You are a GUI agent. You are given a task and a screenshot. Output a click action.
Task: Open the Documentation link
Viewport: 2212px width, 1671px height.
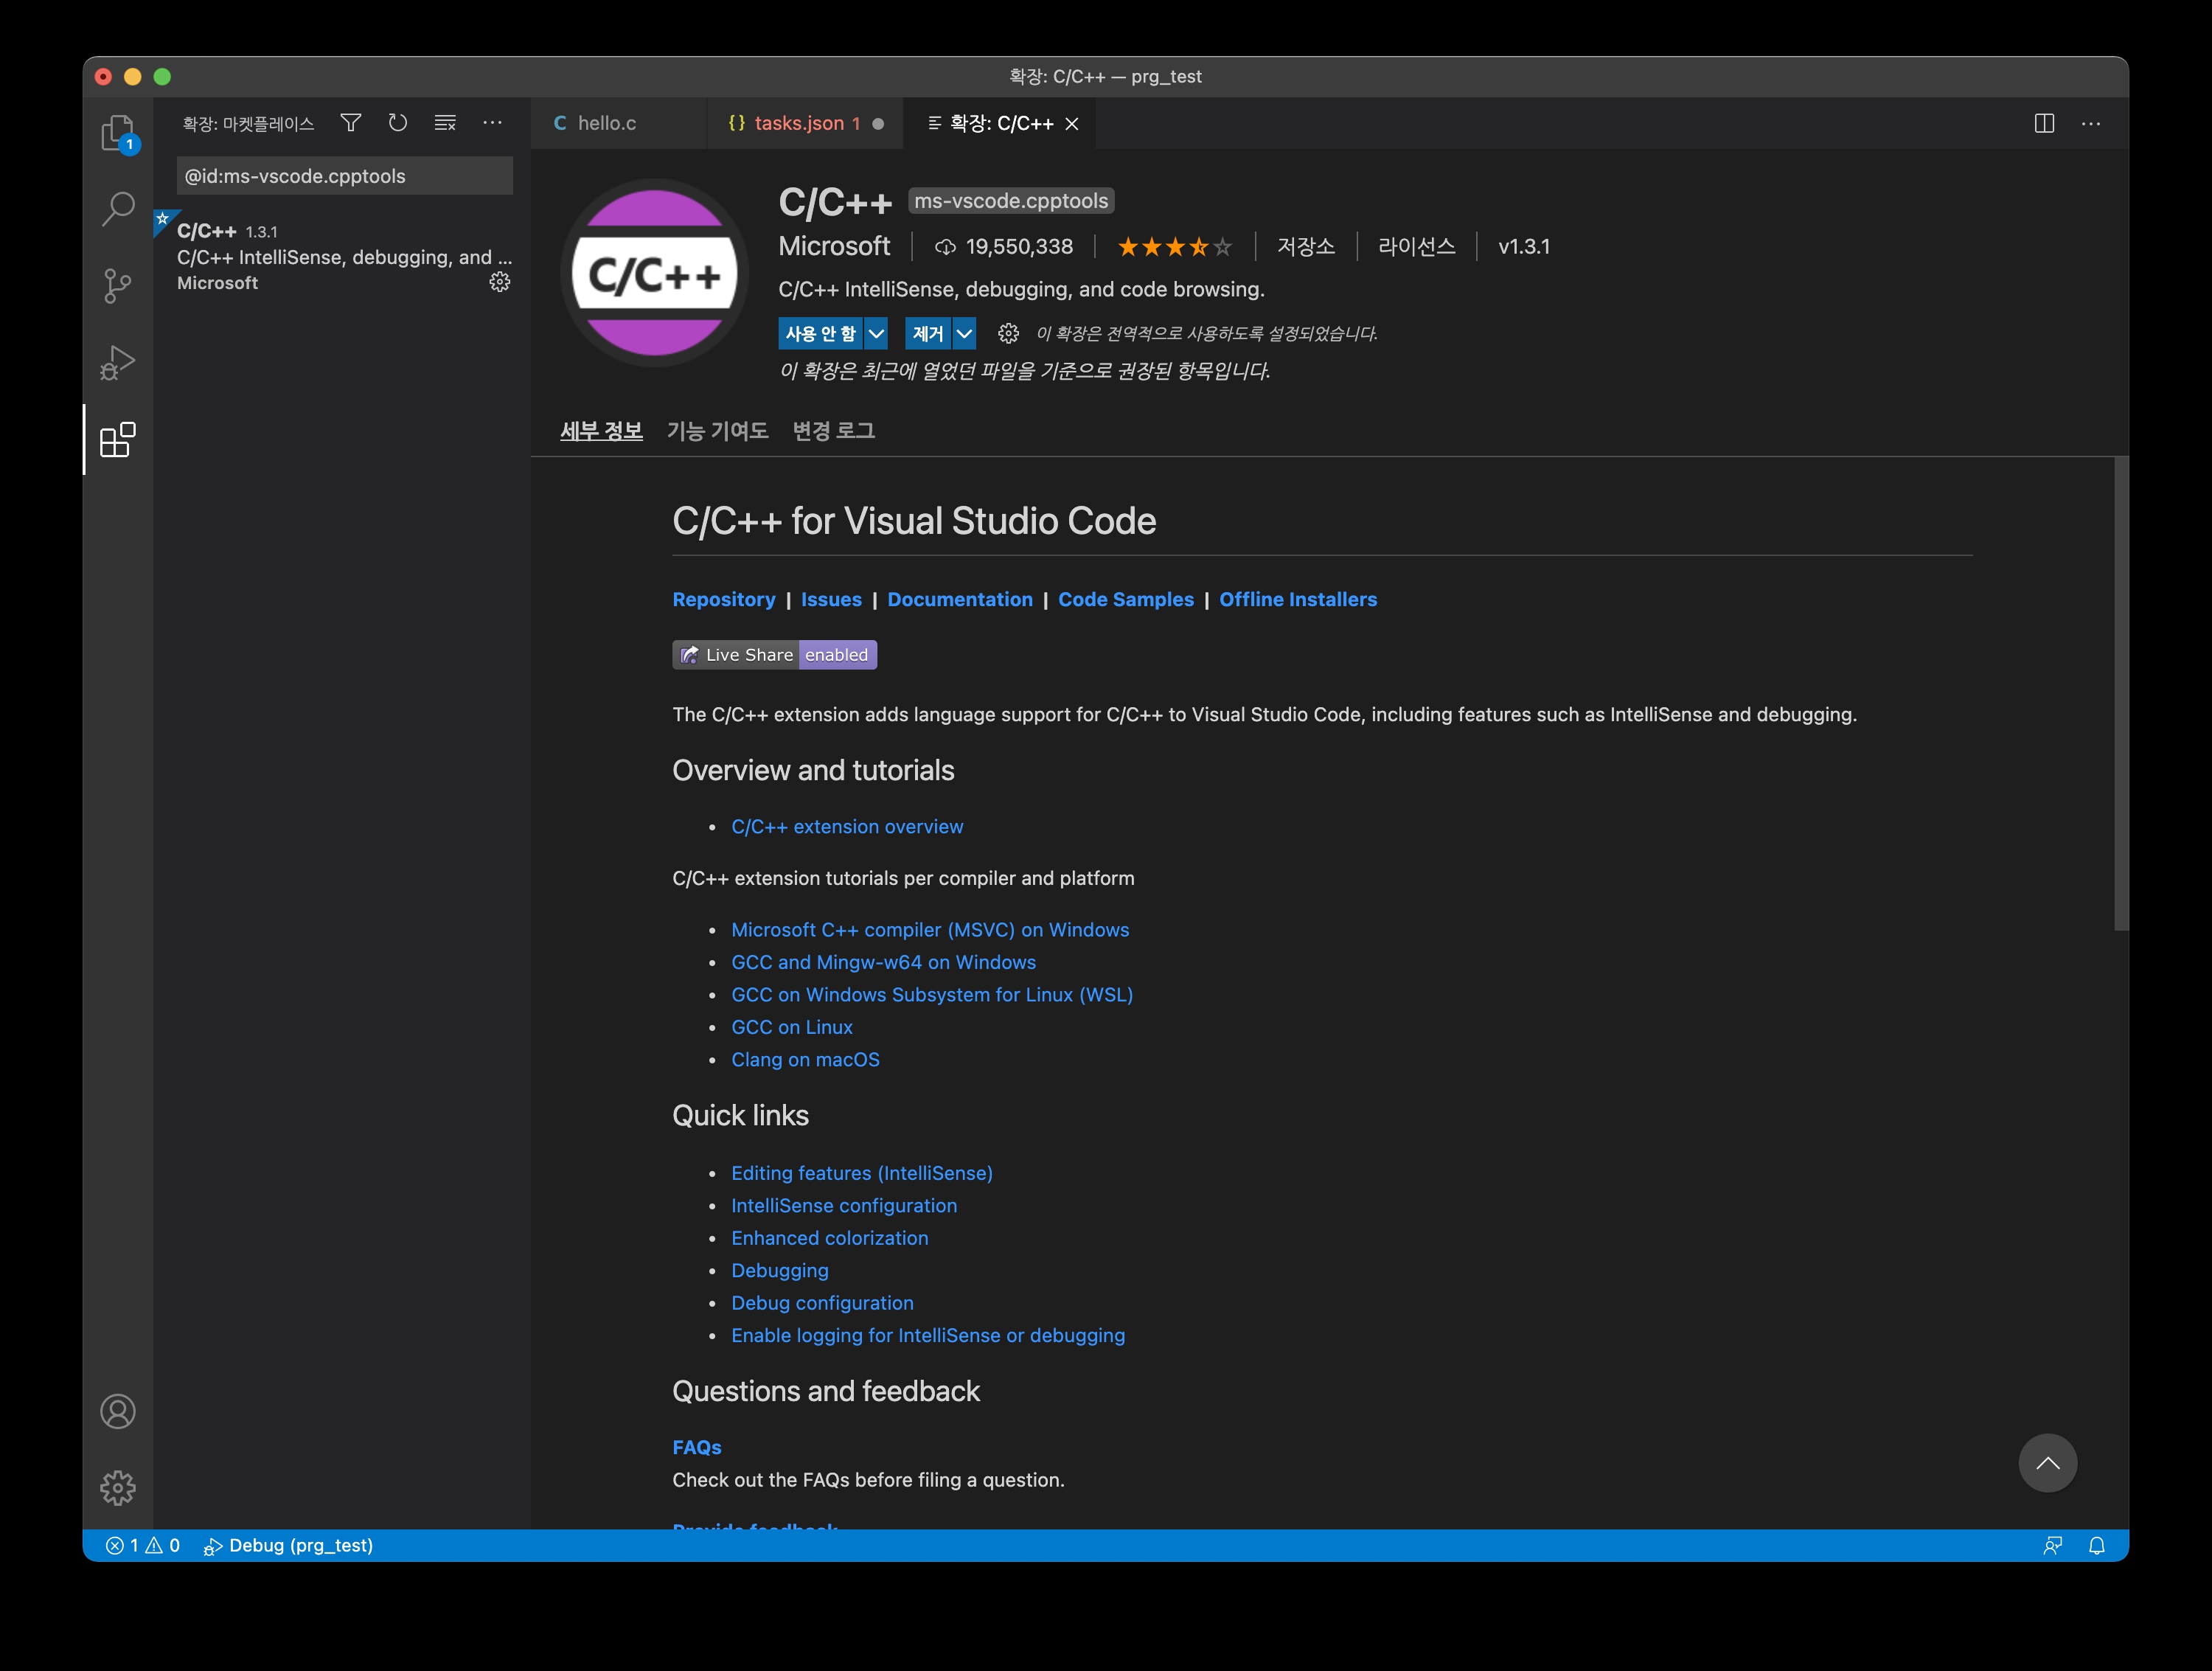959,599
